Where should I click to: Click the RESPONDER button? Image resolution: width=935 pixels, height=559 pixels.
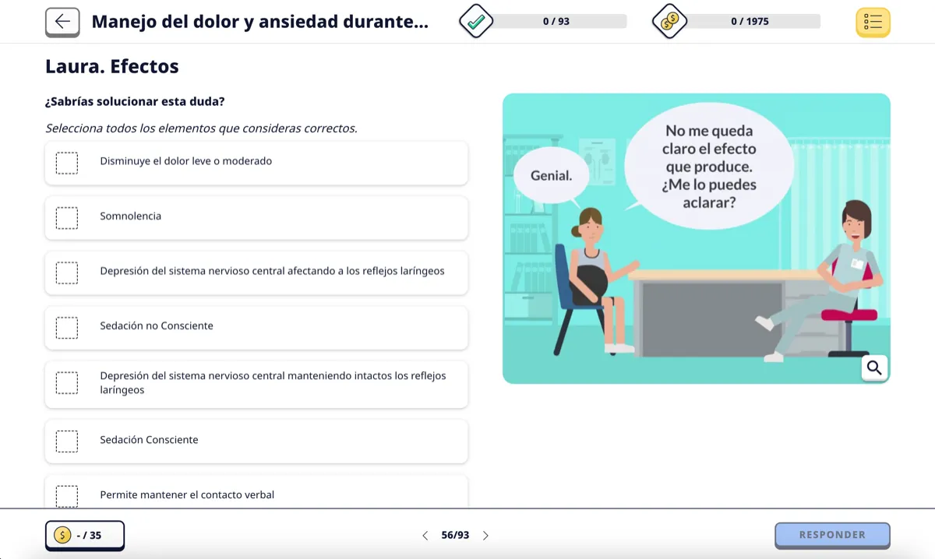click(832, 535)
